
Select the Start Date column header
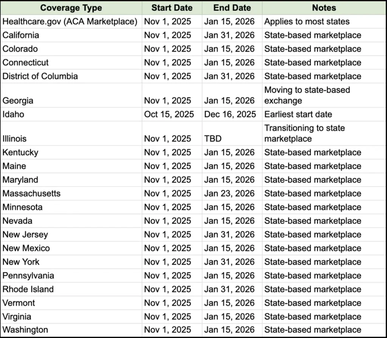[172, 8]
